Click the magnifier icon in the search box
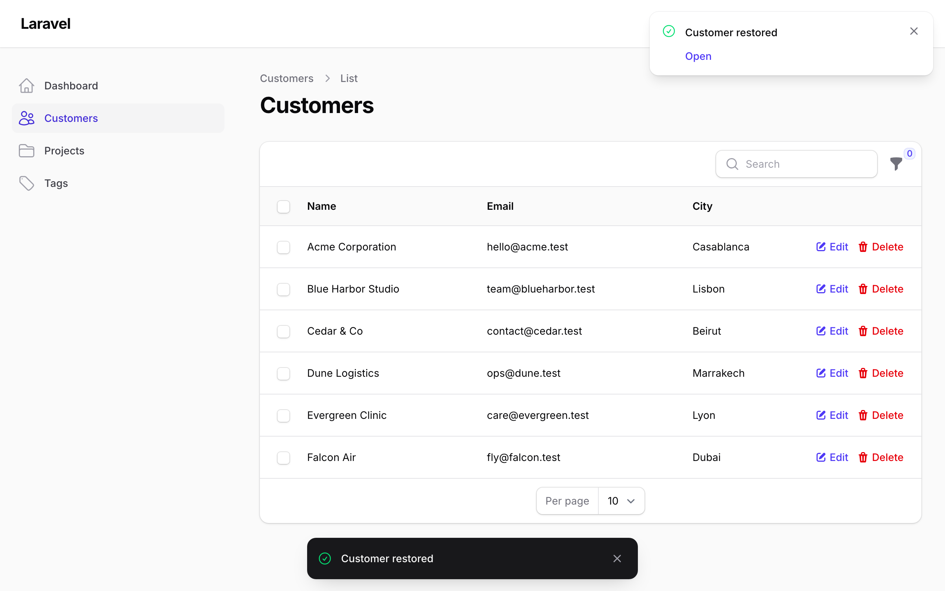The image size is (945, 591). tap(732, 164)
